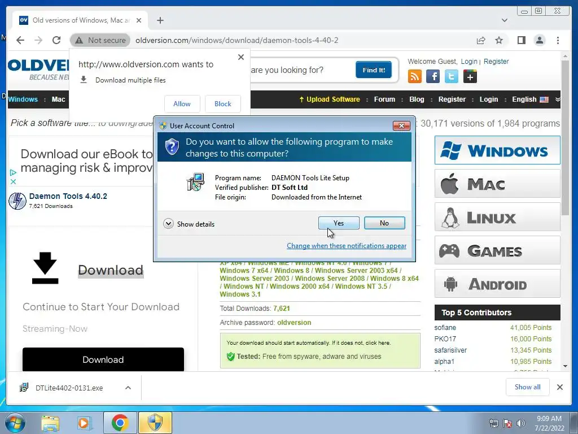
Task: Open the Windows category banner
Action: tap(497, 150)
